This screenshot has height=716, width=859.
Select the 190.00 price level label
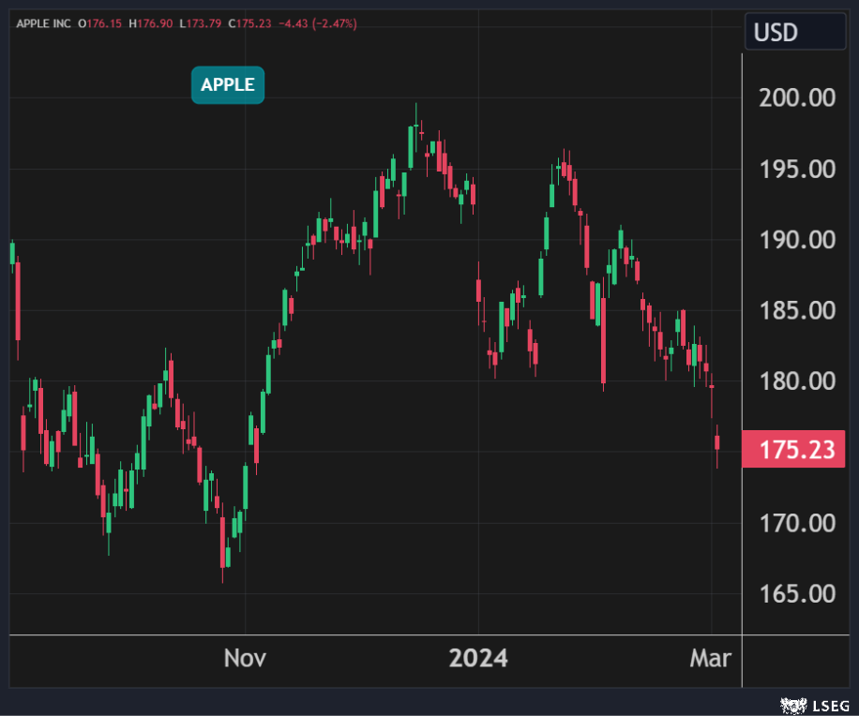click(795, 240)
